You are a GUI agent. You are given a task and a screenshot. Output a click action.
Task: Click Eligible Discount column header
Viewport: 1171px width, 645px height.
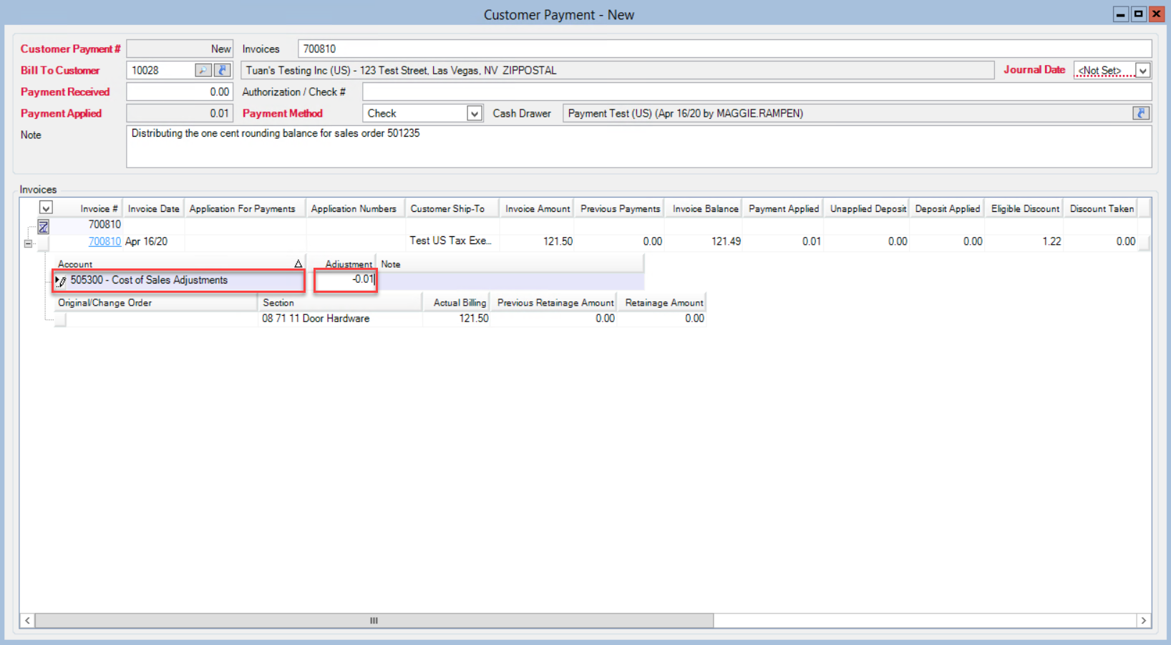1025,208
